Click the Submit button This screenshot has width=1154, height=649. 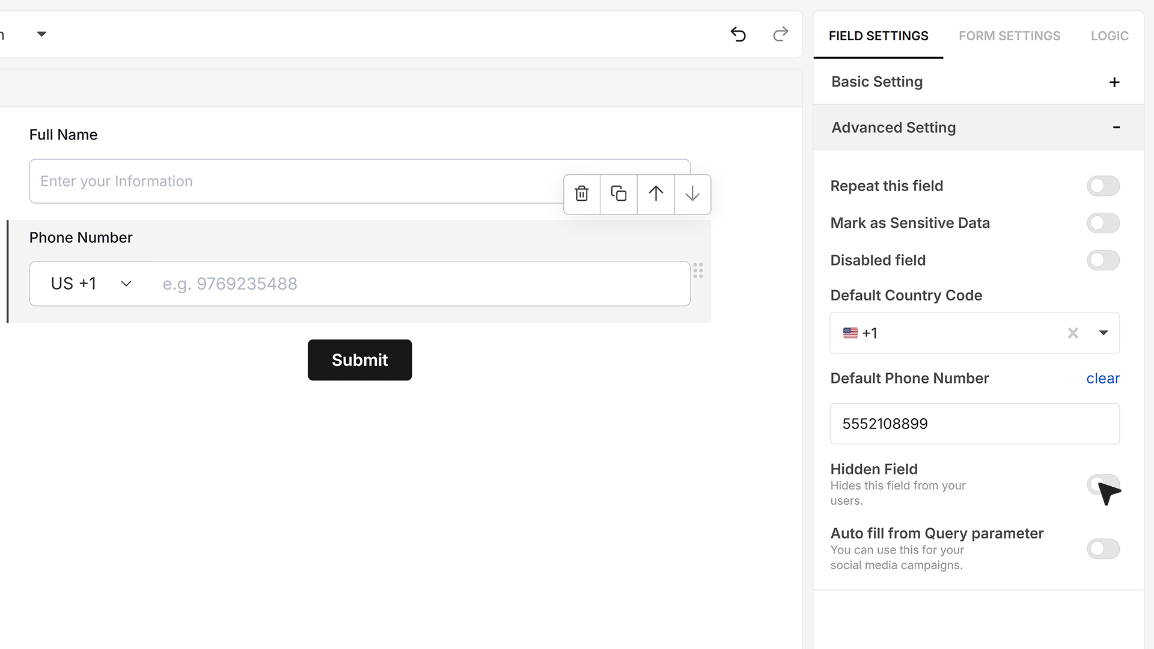360,360
